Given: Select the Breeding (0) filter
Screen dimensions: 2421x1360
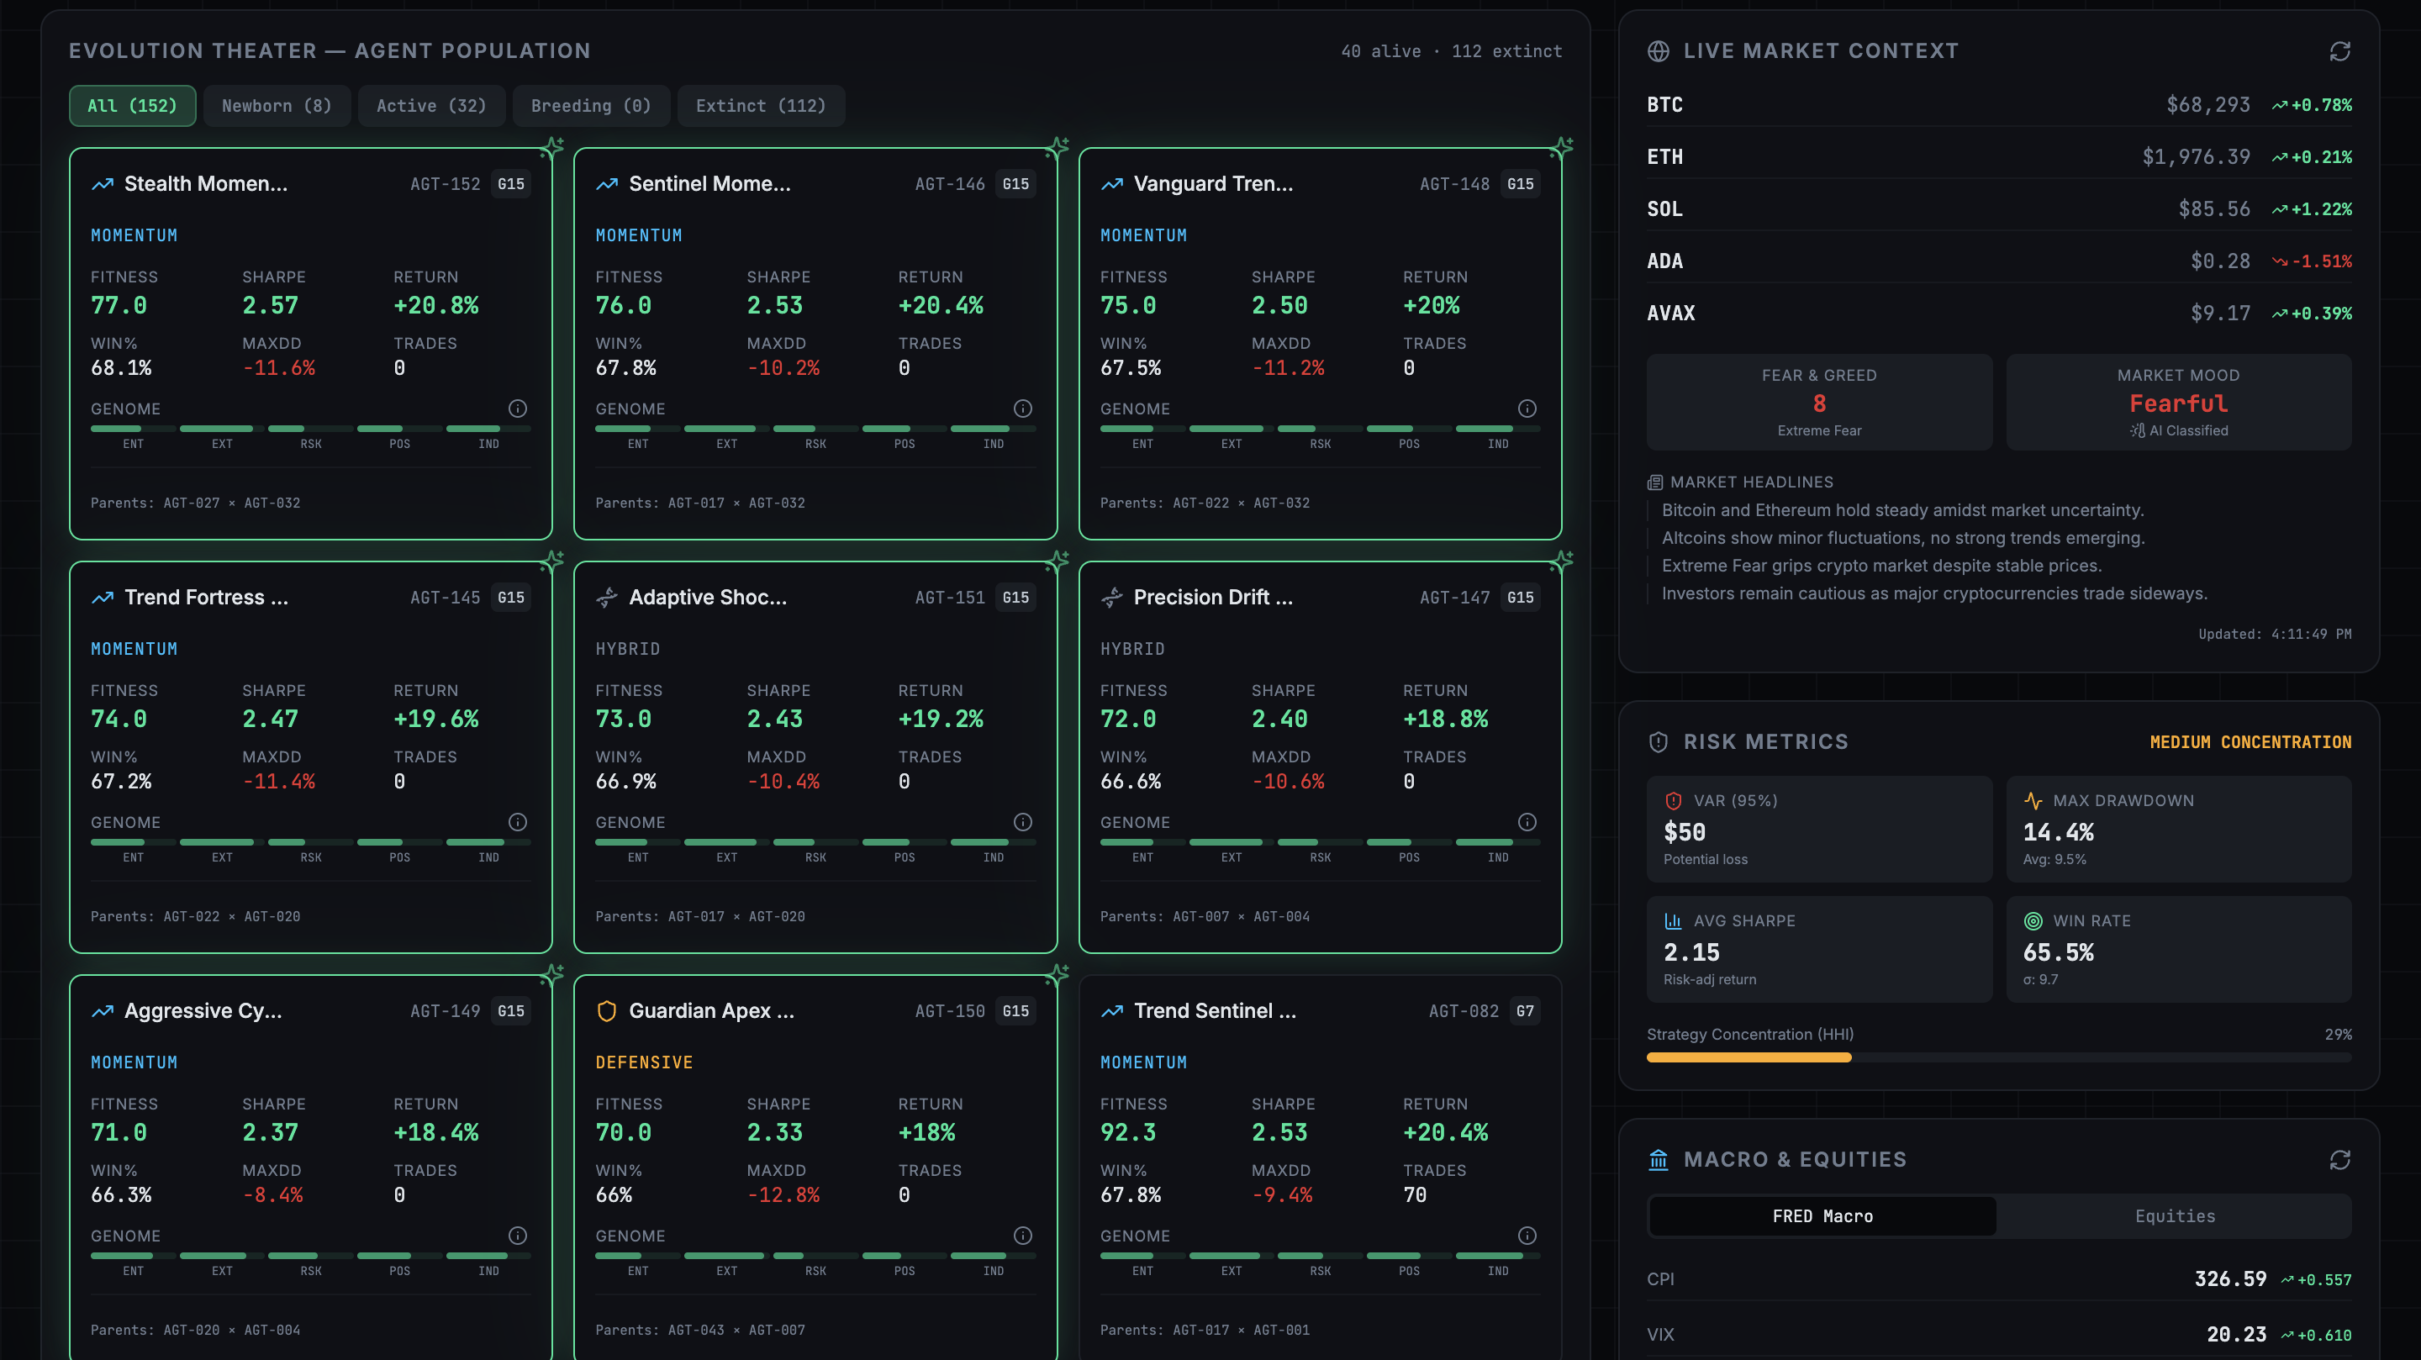Looking at the screenshot, I should [x=590, y=106].
